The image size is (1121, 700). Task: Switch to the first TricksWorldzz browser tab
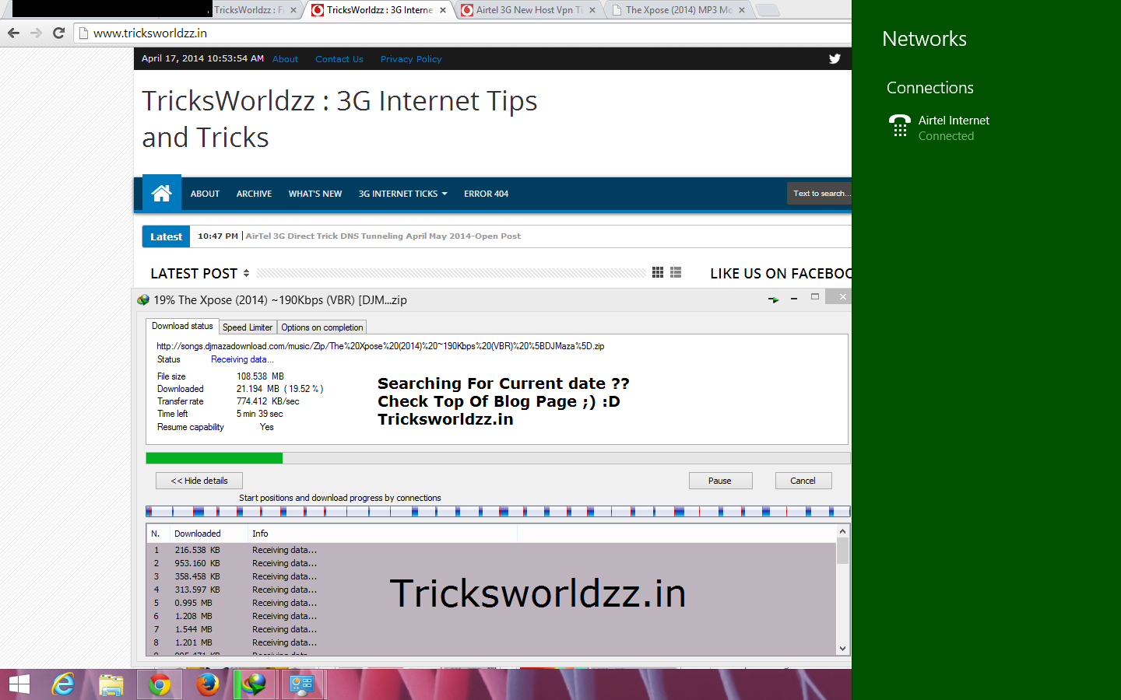[251, 10]
